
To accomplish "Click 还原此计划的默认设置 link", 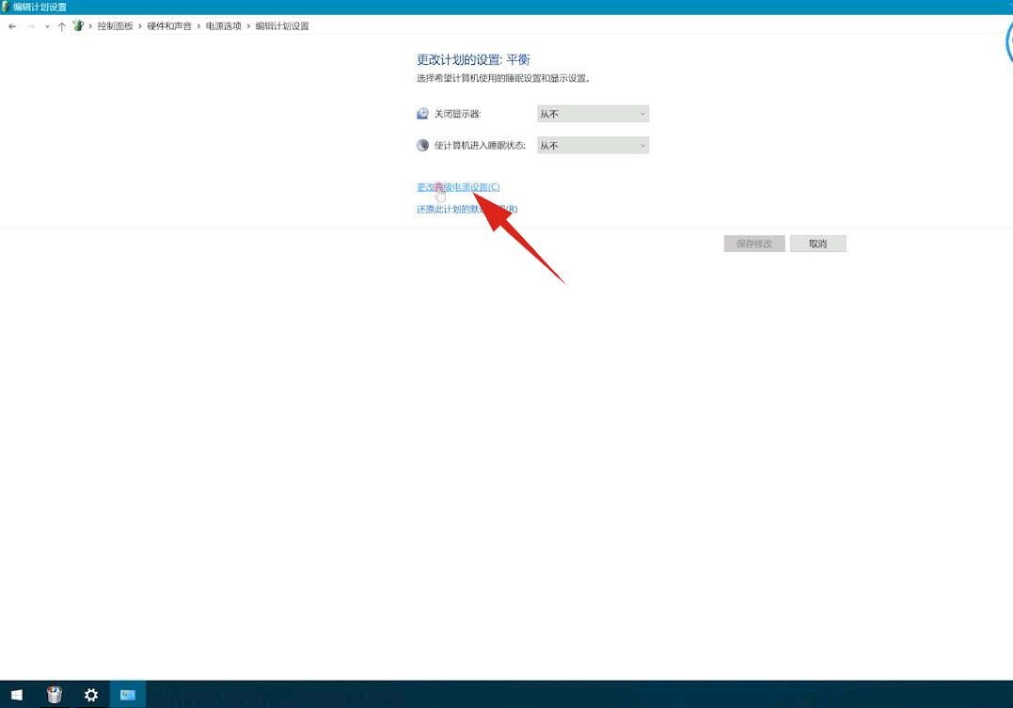I will tap(467, 209).
